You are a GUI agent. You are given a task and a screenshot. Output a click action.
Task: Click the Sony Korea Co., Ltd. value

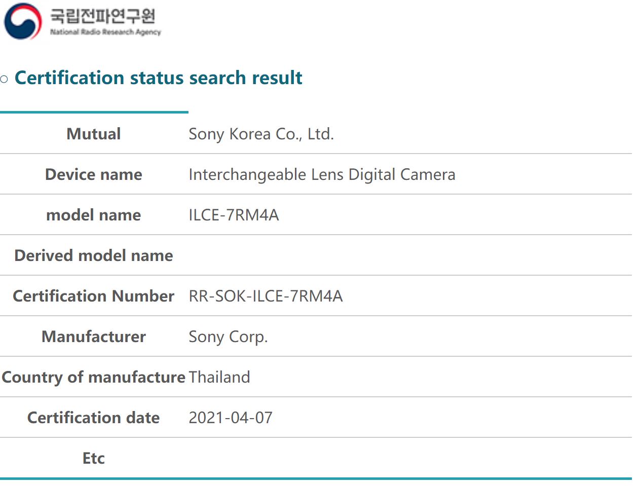261,134
